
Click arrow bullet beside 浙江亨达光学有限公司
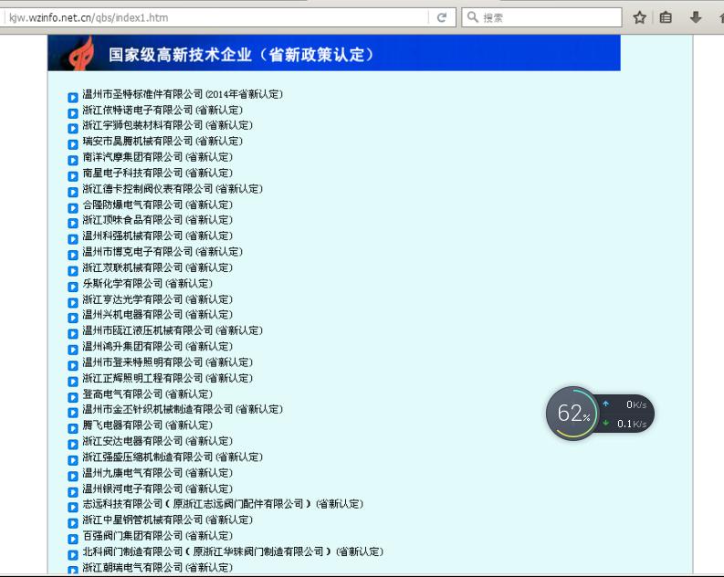(73, 303)
